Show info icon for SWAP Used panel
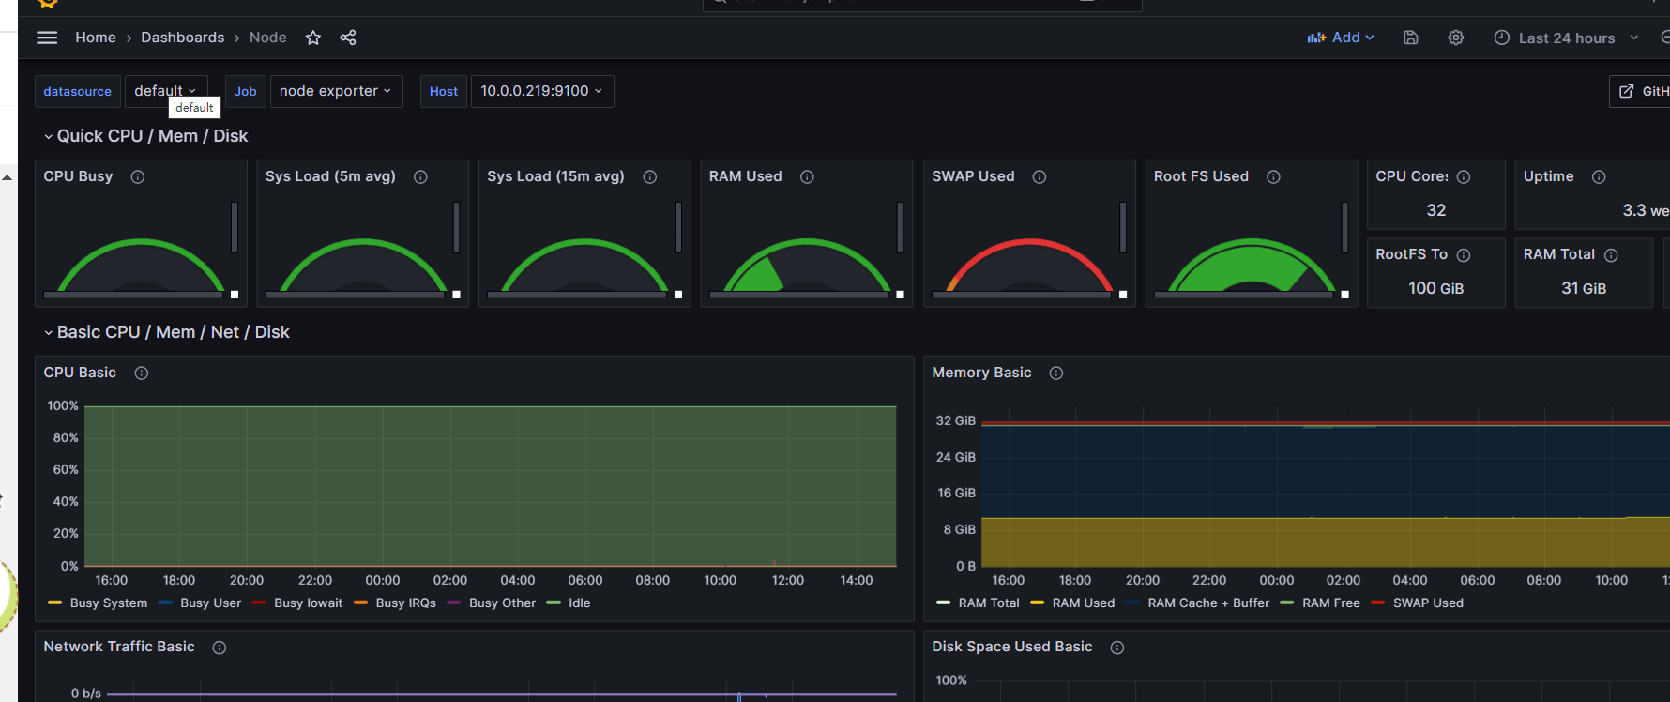 click(1040, 176)
